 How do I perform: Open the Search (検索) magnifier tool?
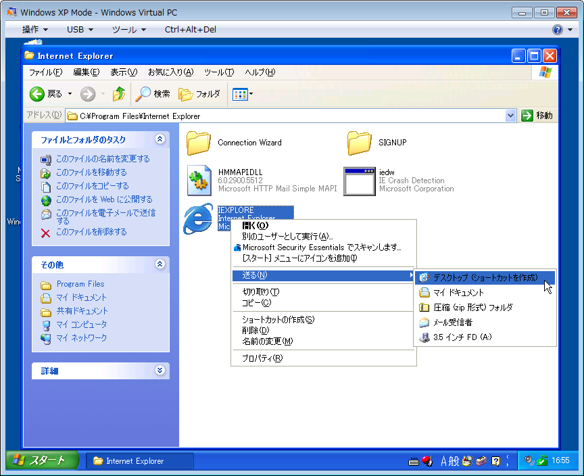(143, 94)
